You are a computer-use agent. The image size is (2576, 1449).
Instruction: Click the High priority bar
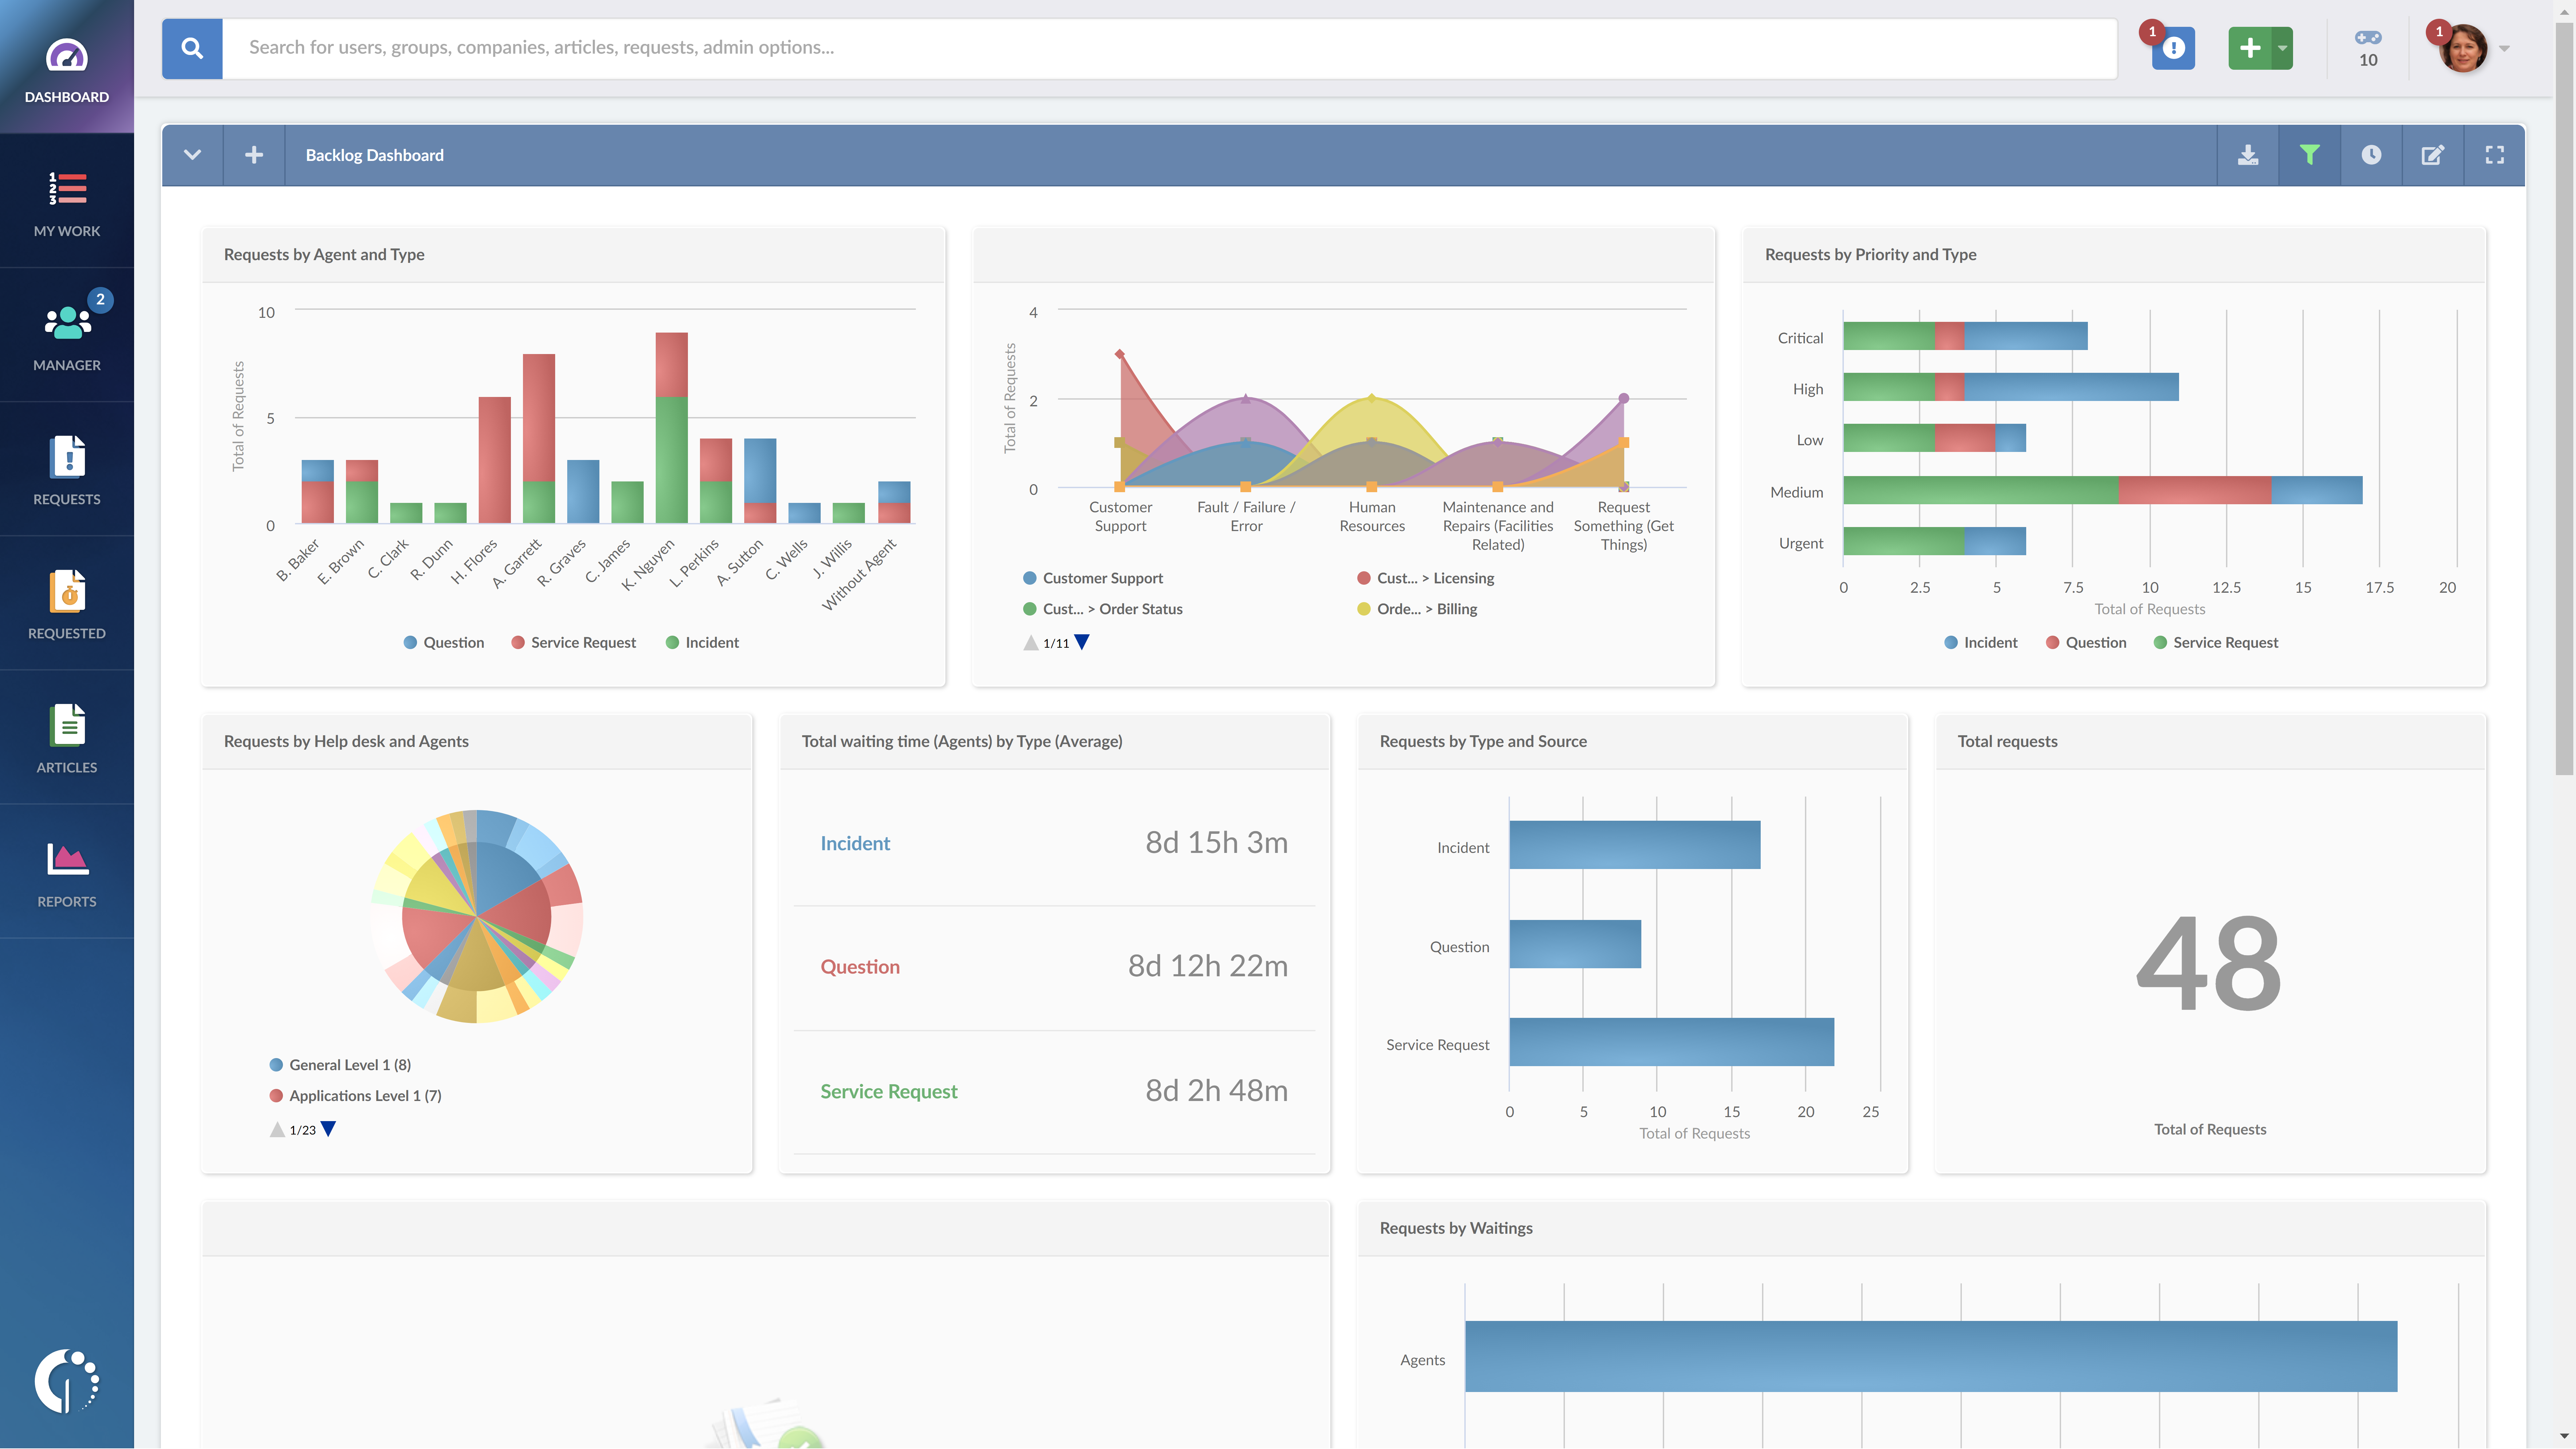click(2011, 387)
